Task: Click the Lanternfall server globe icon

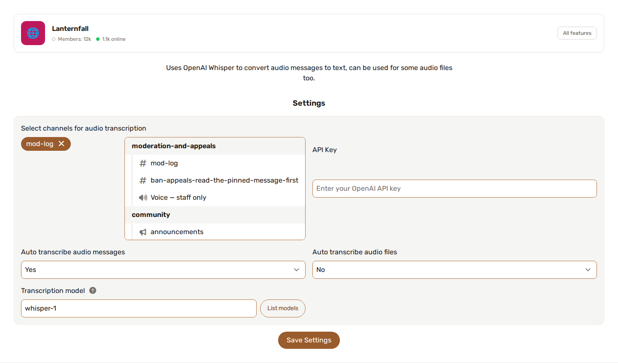Action: point(33,33)
